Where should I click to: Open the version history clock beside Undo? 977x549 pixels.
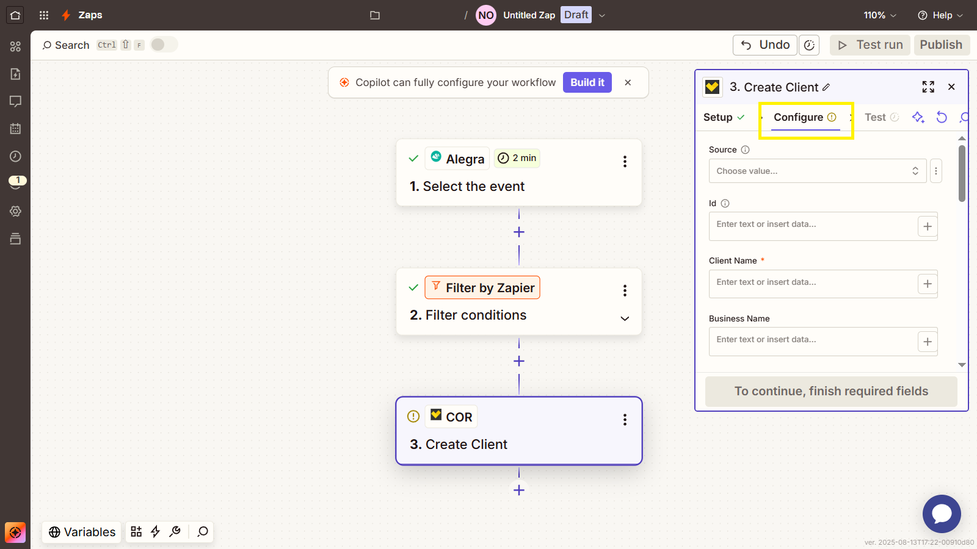(x=810, y=45)
